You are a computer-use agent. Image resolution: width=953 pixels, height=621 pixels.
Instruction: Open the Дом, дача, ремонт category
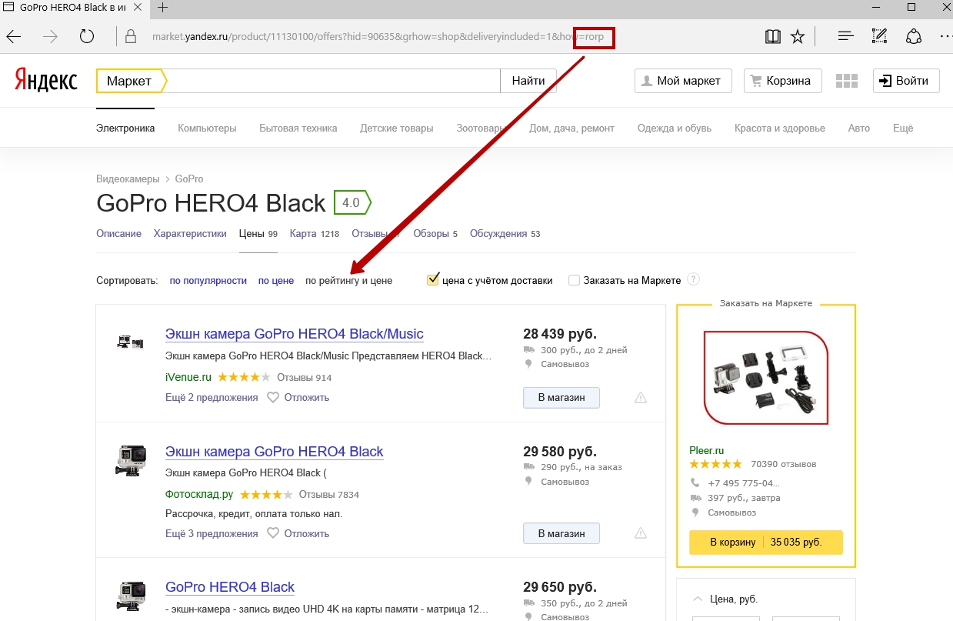(x=571, y=128)
